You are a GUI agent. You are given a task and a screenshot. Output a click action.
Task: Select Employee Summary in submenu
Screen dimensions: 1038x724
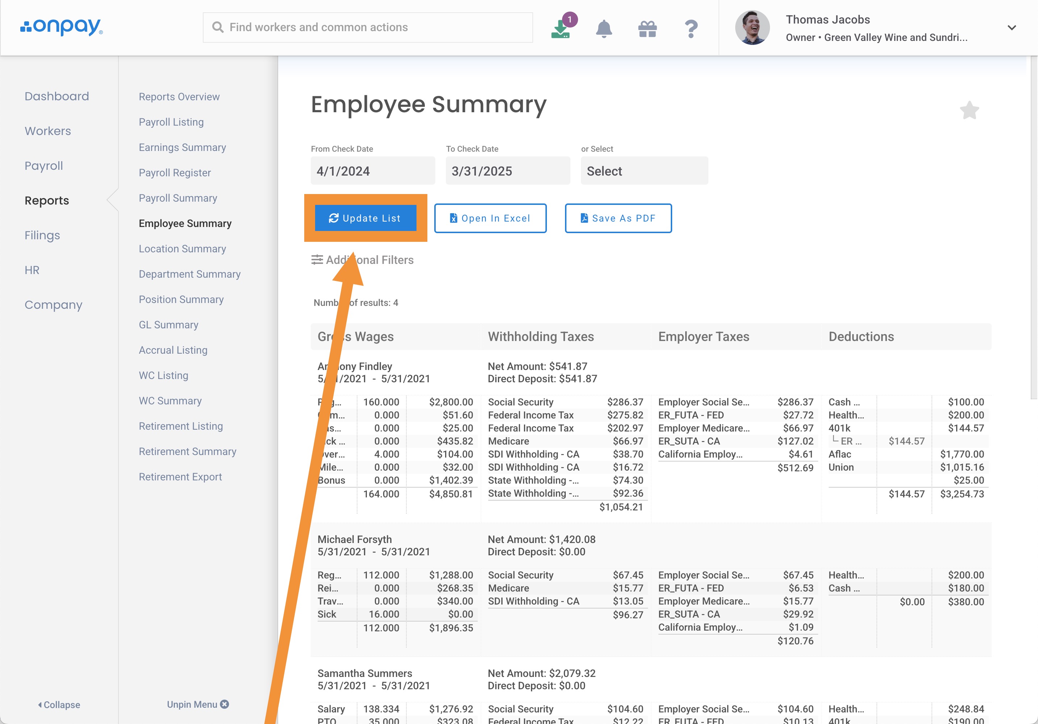pyautogui.click(x=185, y=223)
